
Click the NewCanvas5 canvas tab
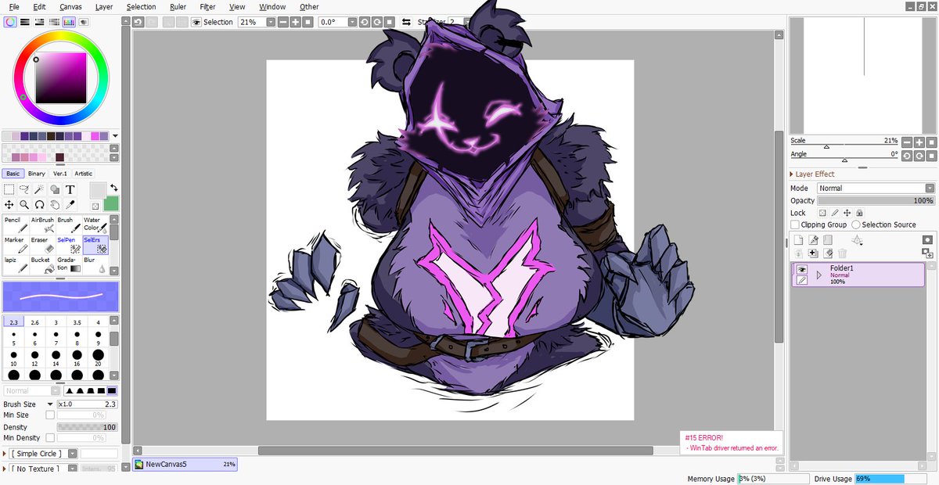pos(184,464)
